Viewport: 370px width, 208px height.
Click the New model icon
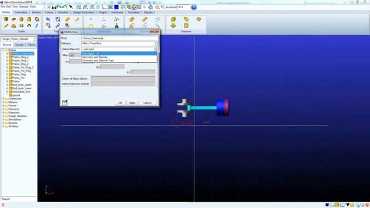pyautogui.click(x=49, y=8)
